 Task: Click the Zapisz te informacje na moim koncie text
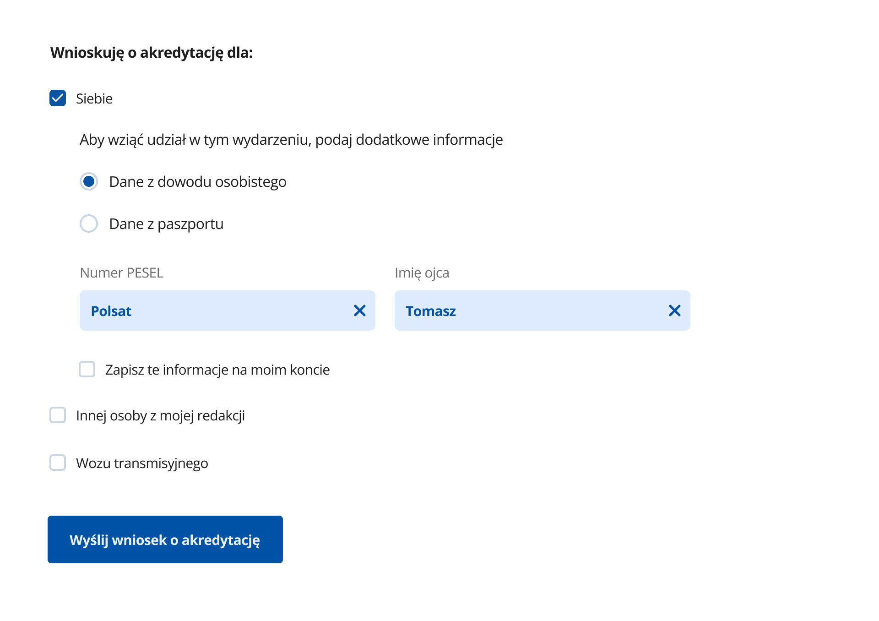click(x=217, y=370)
